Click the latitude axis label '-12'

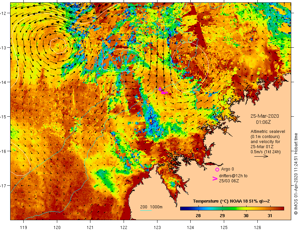(x=3, y=13)
